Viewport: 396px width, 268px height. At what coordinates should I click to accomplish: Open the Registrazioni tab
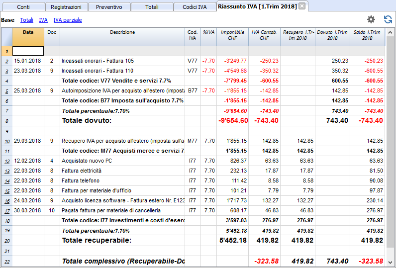(x=66, y=7)
